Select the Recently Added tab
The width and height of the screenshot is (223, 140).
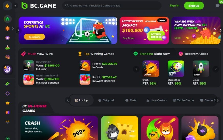click(193, 54)
